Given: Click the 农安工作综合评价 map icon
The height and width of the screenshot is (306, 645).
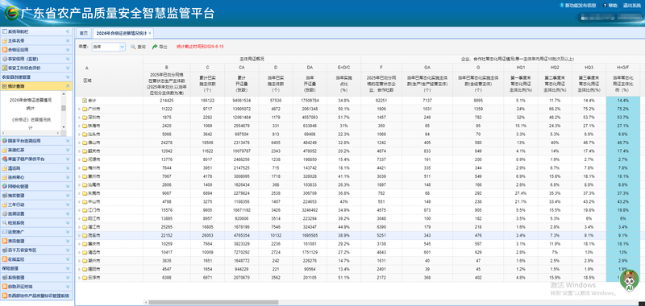Looking at the screenshot, I should [5, 68].
